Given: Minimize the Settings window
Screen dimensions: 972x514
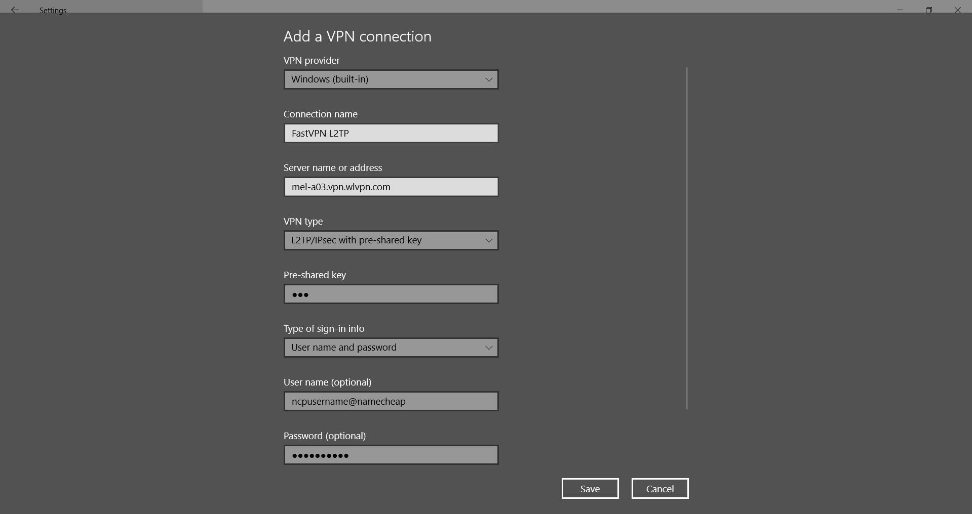Looking at the screenshot, I should (900, 10).
